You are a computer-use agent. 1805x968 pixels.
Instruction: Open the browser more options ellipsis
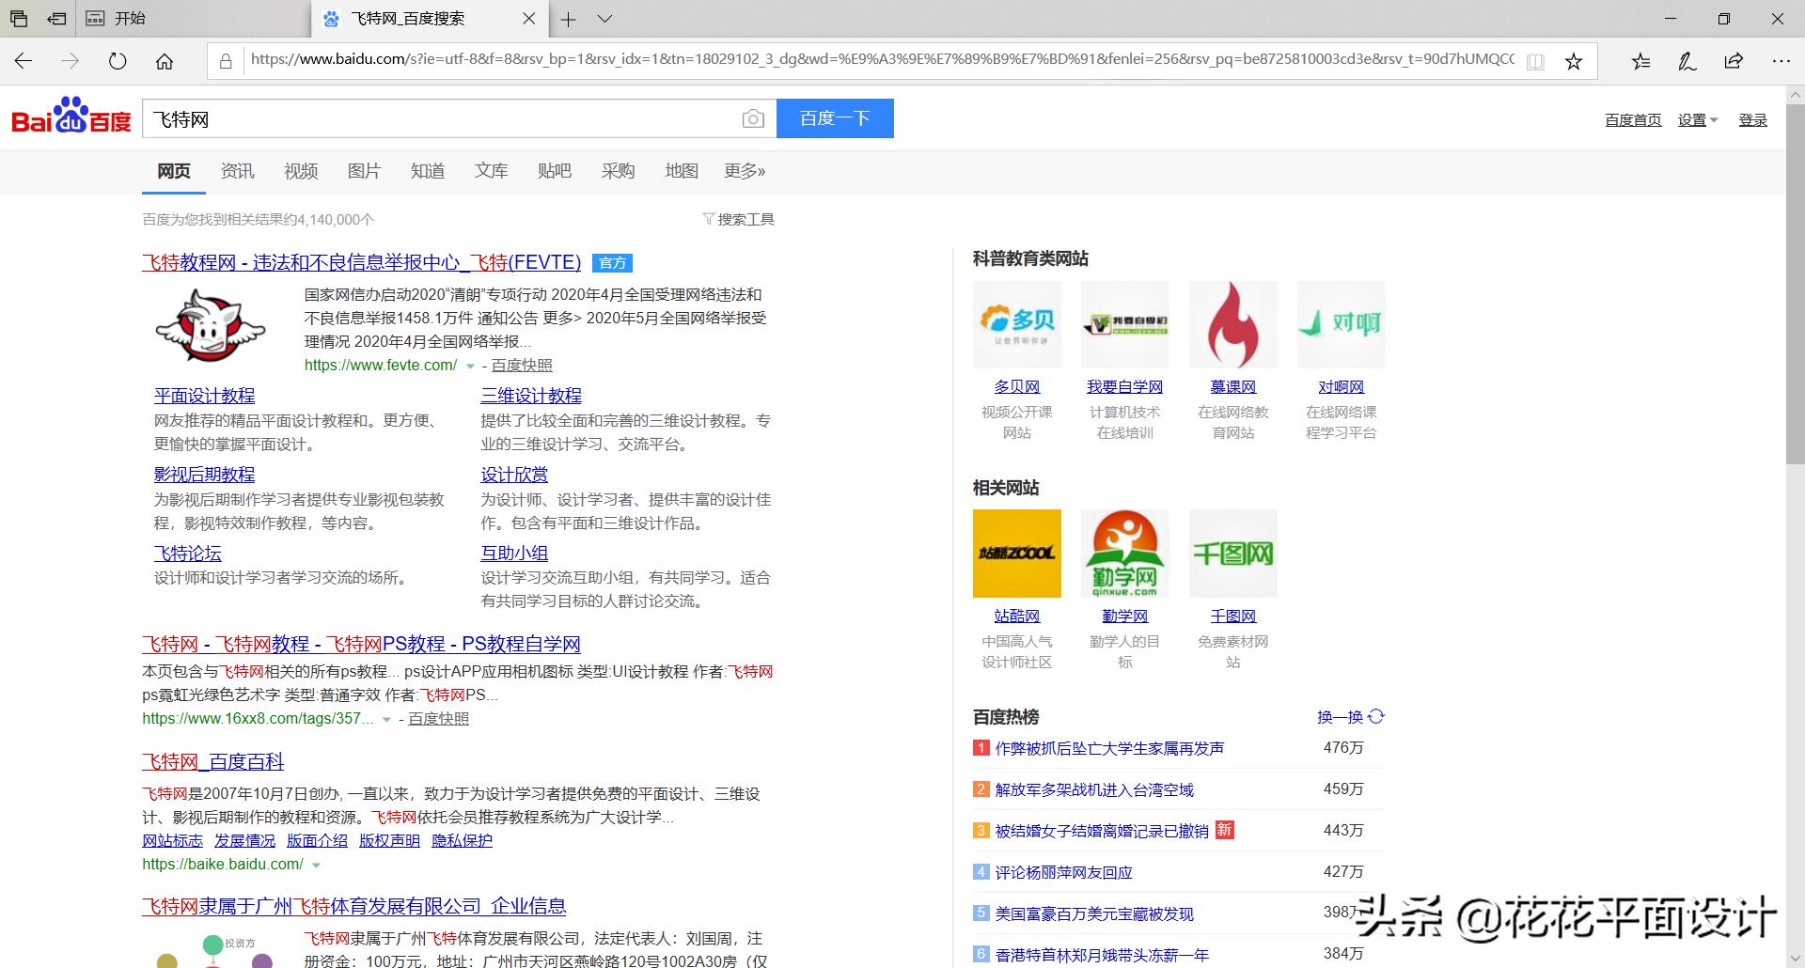tap(1781, 61)
